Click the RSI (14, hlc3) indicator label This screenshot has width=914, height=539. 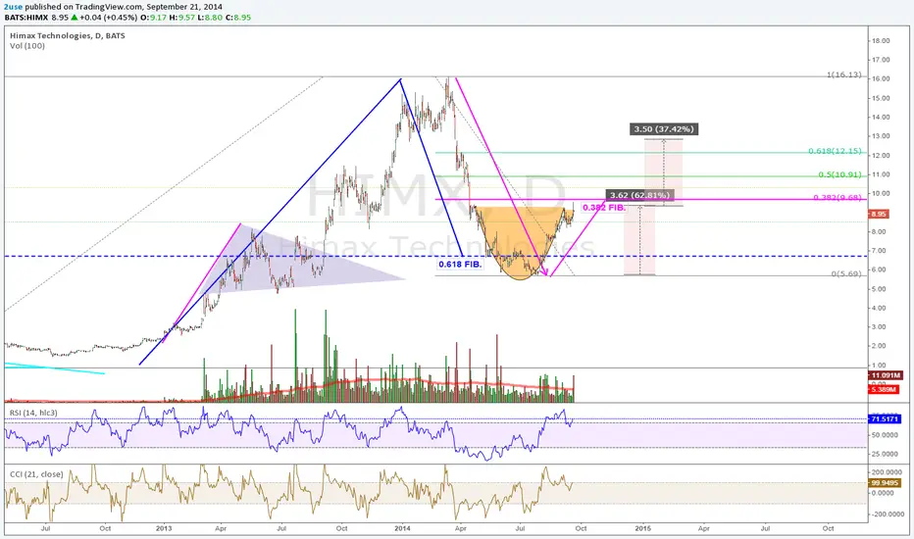[33, 413]
